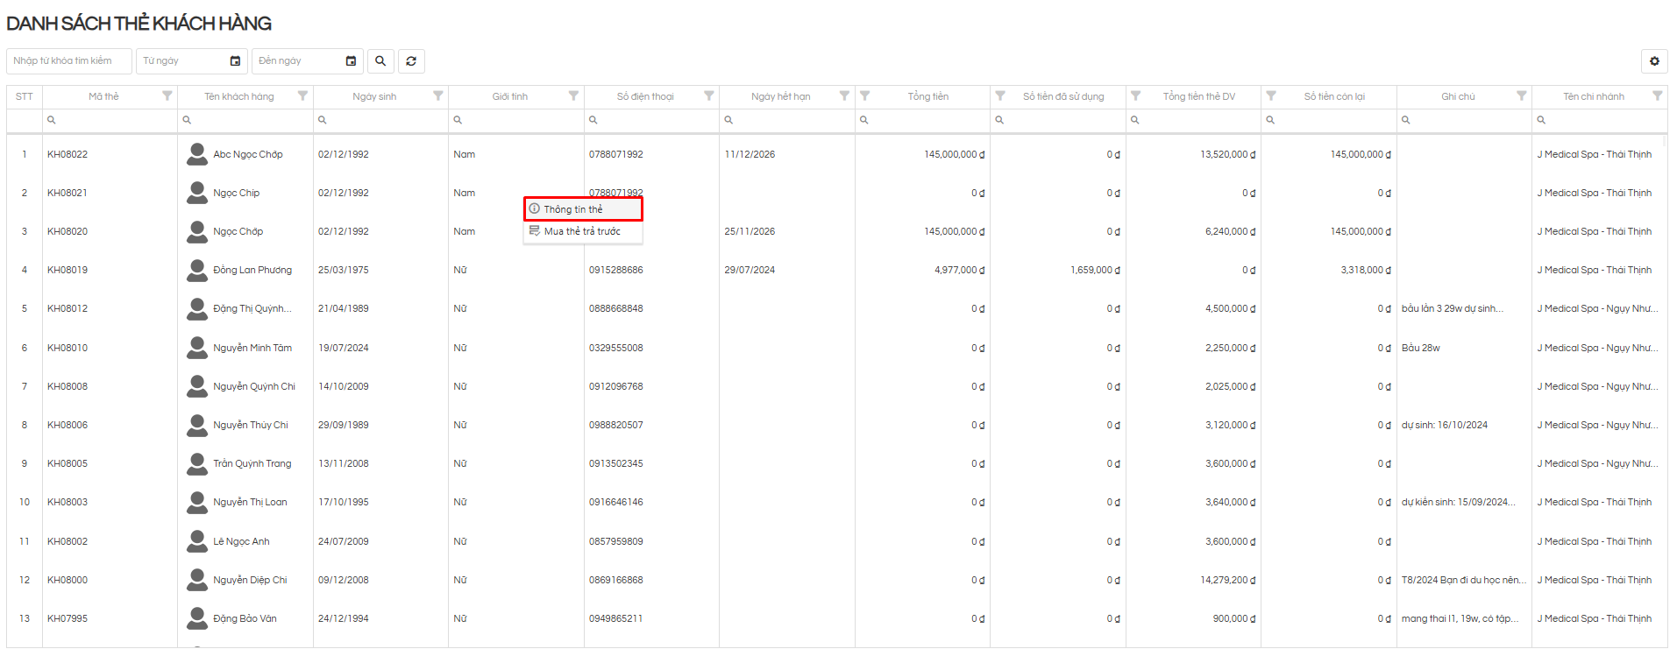Image resolution: width=1677 pixels, height=649 pixels.
Task: Click avatar icon of Đồng Lan Phương
Action: [197, 271]
